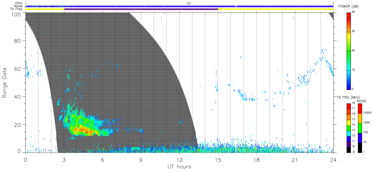Click the x-axis tick label 3
The image size is (375, 173).
coord(64,160)
